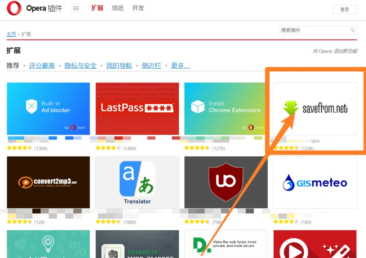Switch to the 开发 tab
The width and height of the screenshot is (366, 258).
[x=138, y=8]
